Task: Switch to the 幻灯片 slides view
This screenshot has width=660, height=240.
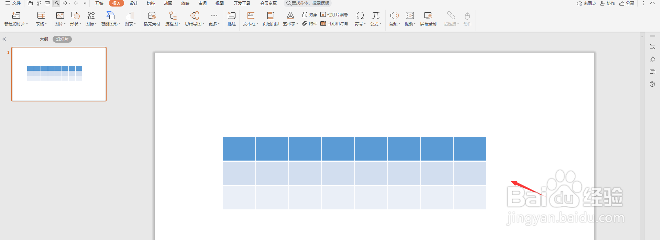Action: point(62,39)
